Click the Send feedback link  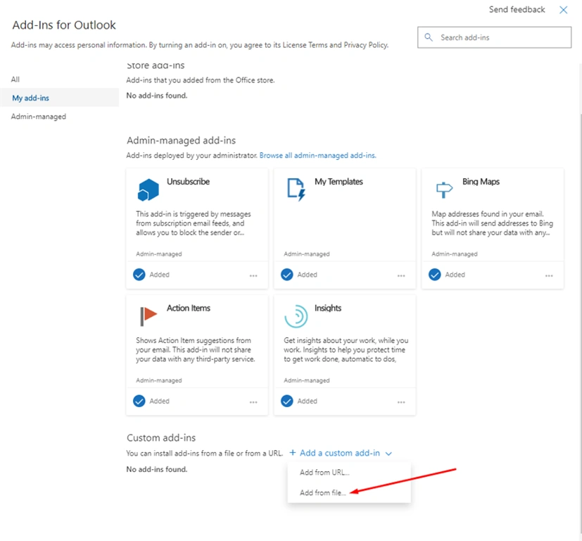pyautogui.click(x=517, y=10)
